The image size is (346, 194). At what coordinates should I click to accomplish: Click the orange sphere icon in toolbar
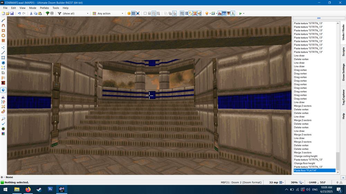coord(129,13)
